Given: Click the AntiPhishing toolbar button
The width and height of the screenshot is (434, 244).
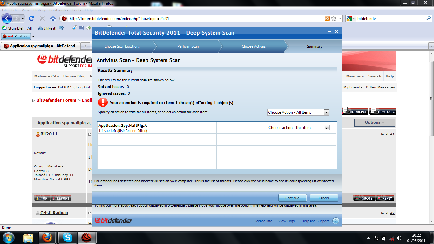Looking at the screenshot, I should tap(16, 36).
